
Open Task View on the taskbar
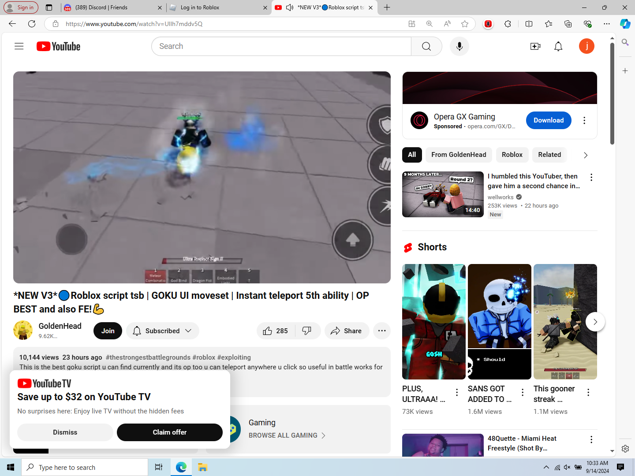[x=159, y=467]
